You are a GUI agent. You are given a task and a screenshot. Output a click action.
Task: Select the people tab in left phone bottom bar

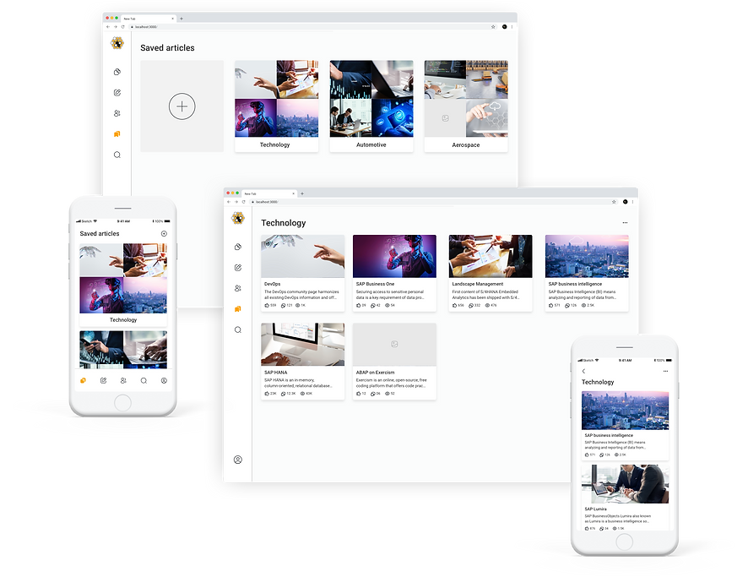(123, 381)
